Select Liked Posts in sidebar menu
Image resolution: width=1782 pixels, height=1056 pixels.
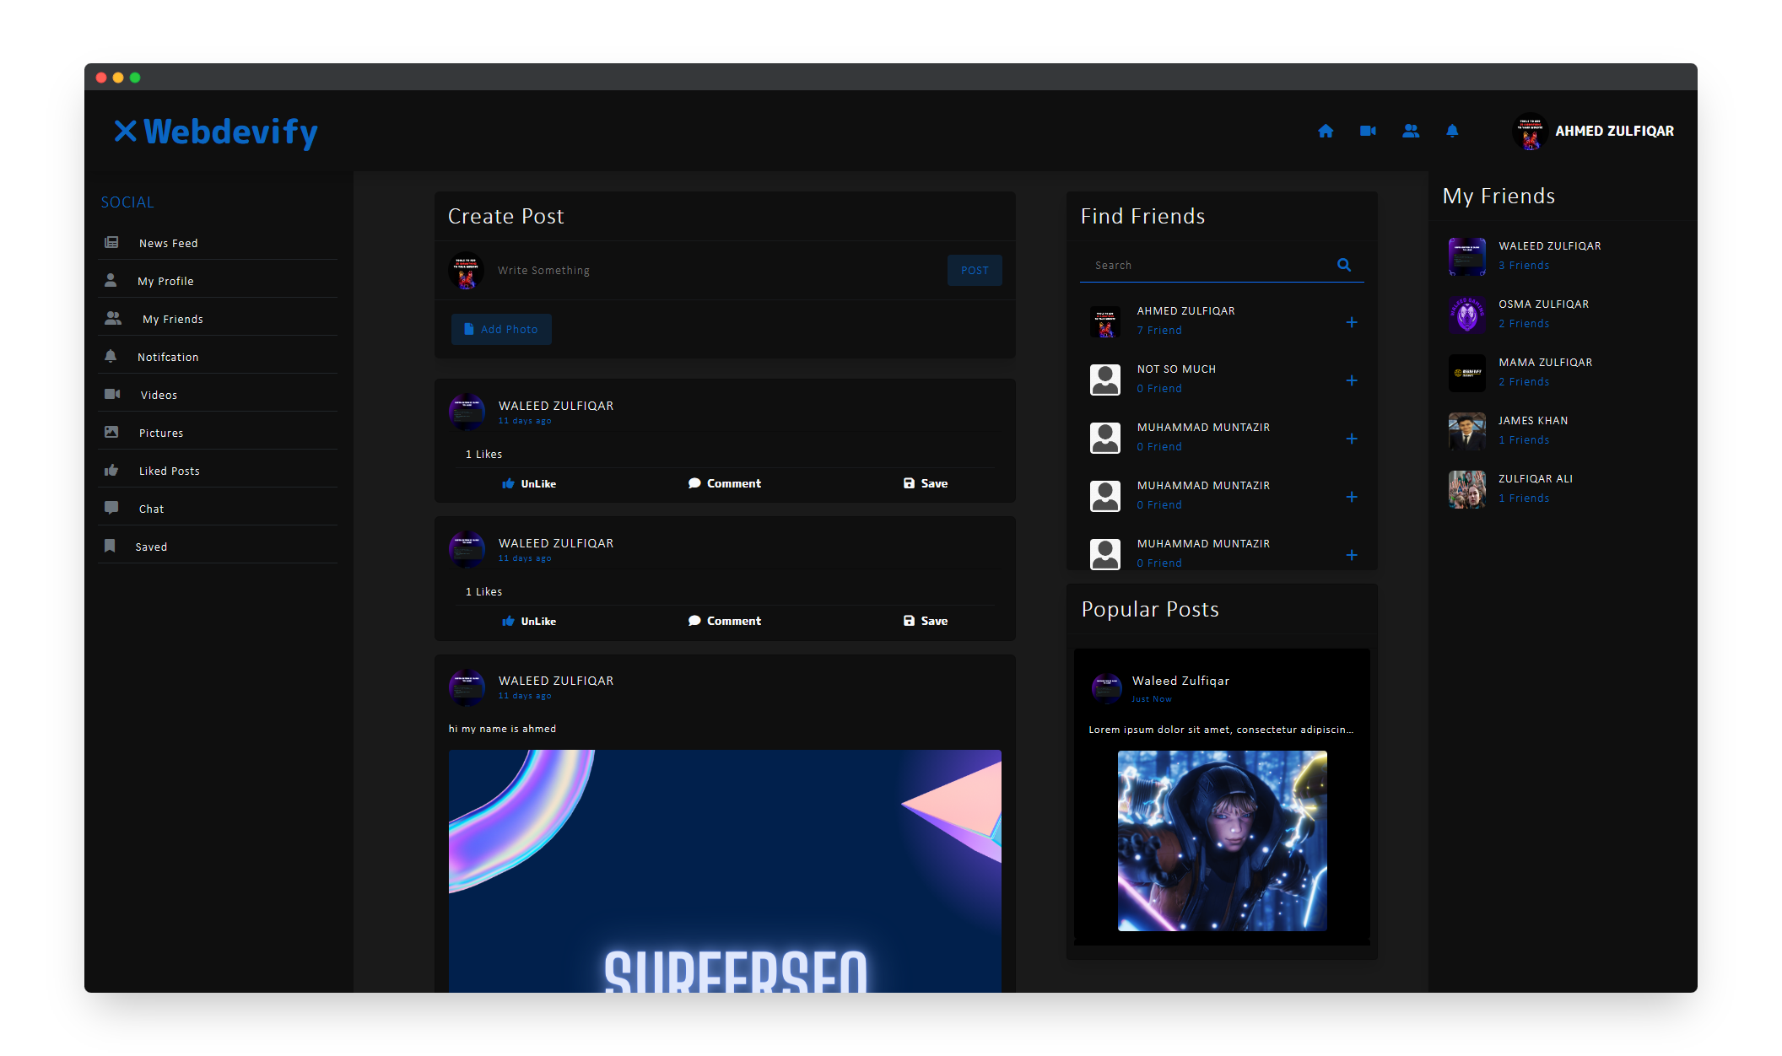[x=169, y=471]
